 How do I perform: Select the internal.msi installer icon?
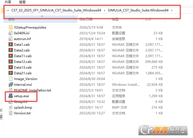click(11, 84)
